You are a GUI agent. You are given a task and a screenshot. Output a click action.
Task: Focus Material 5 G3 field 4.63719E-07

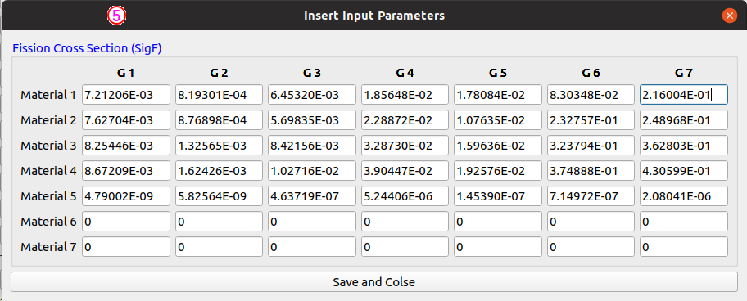click(312, 196)
